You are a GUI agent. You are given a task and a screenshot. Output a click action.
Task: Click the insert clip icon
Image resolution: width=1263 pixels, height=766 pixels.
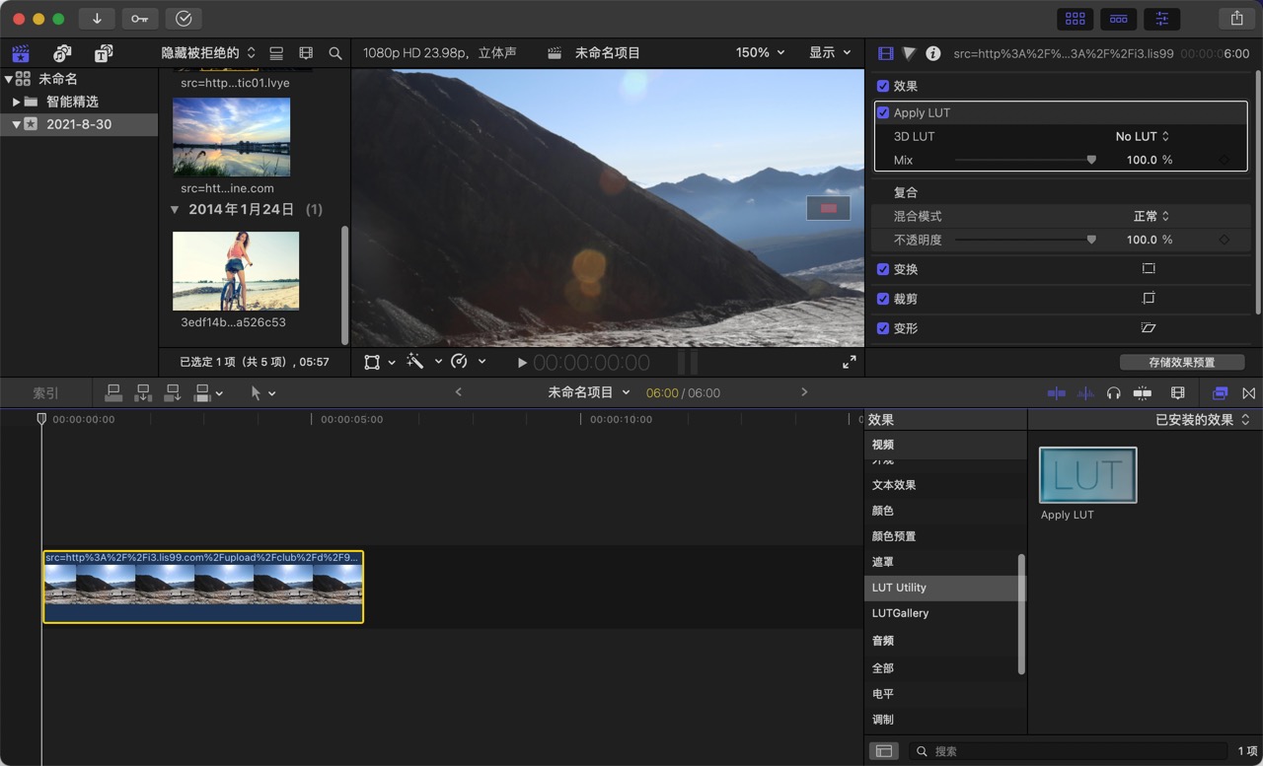click(143, 393)
